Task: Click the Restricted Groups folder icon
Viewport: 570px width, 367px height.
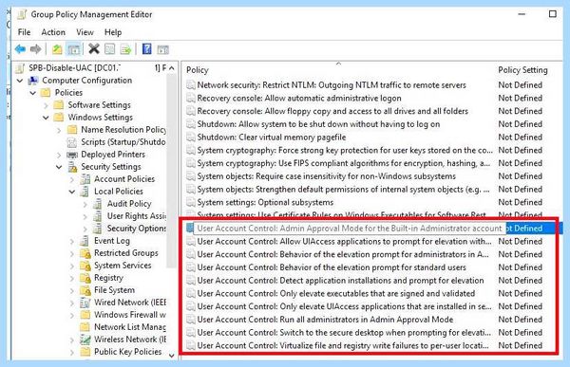Action: click(x=85, y=253)
